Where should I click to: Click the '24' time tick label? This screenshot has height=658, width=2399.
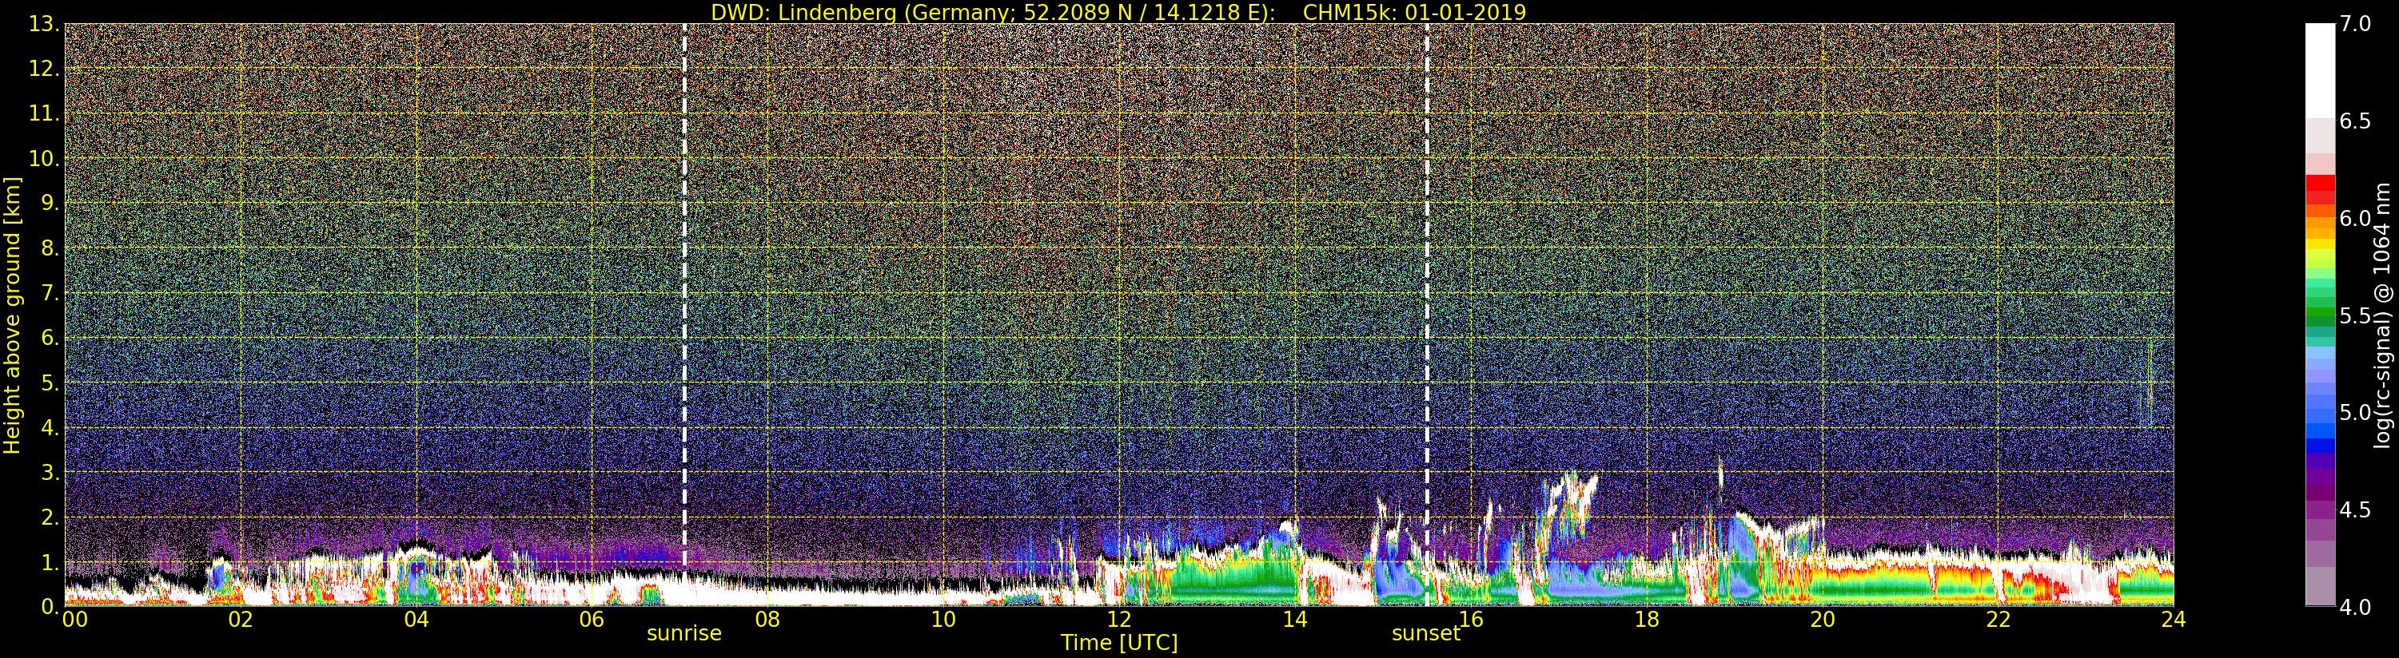[2174, 620]
